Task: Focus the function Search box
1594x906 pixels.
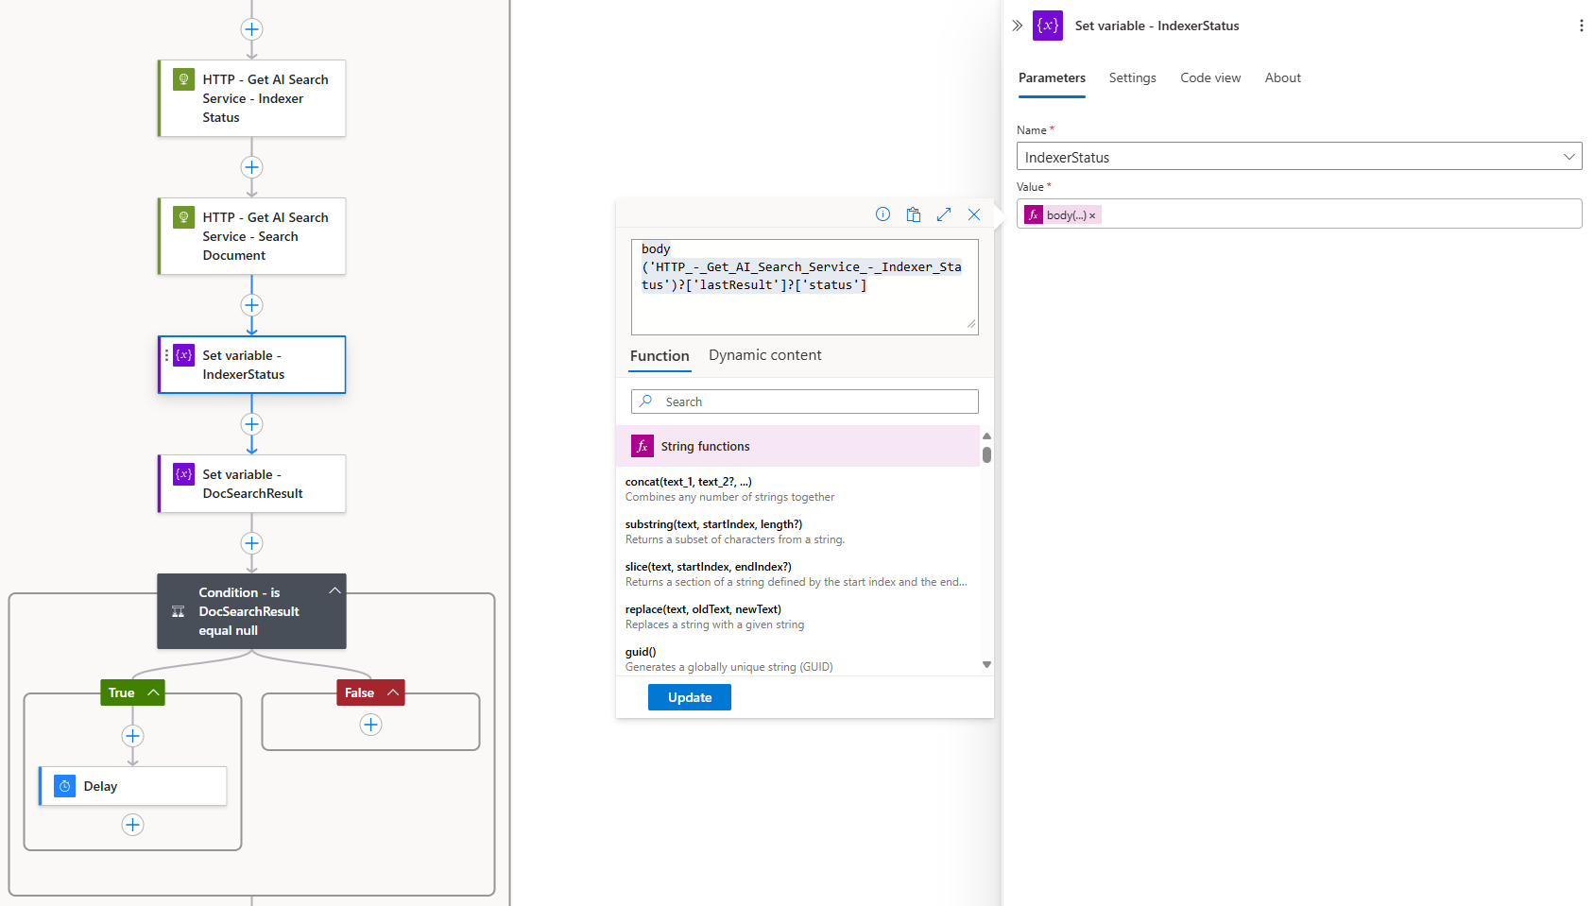Action: (x=805, y=402)
